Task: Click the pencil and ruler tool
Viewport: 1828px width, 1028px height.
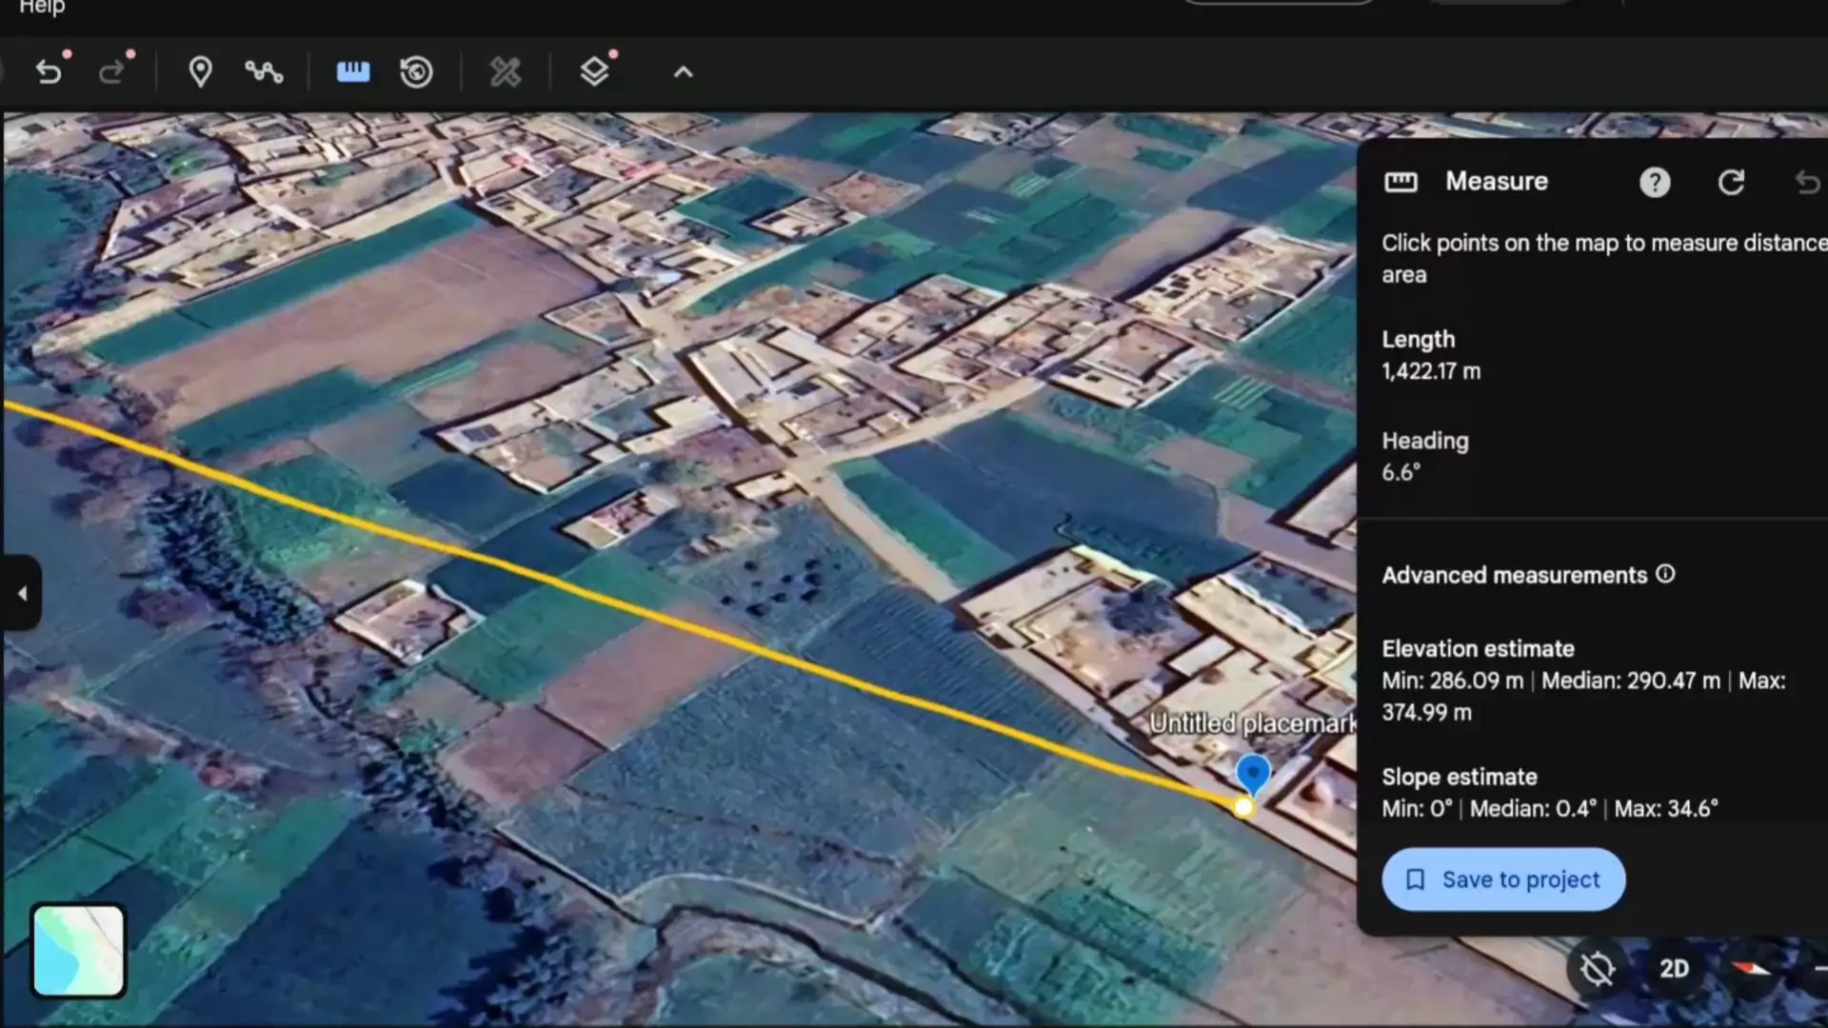Action: pos(506,72)
